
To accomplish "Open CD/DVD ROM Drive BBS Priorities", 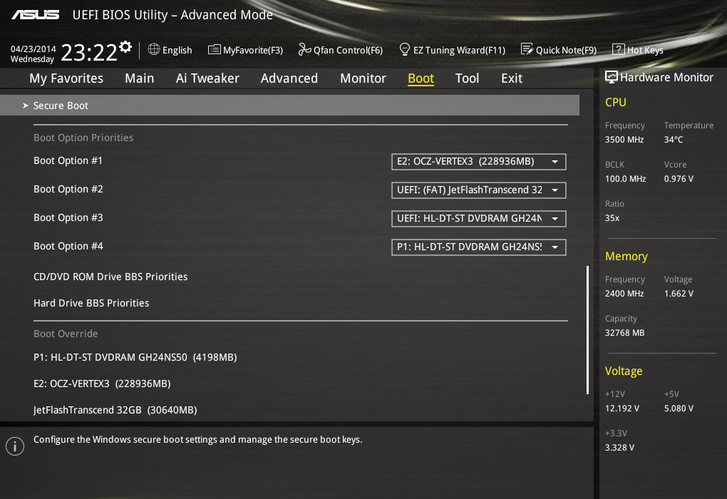I will pyautogui.click(x=110, y=277).
